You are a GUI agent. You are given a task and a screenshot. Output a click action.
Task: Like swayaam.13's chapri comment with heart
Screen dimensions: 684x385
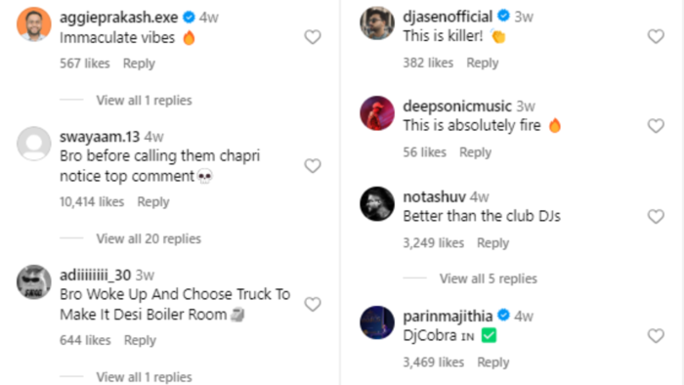click(313, 166)
